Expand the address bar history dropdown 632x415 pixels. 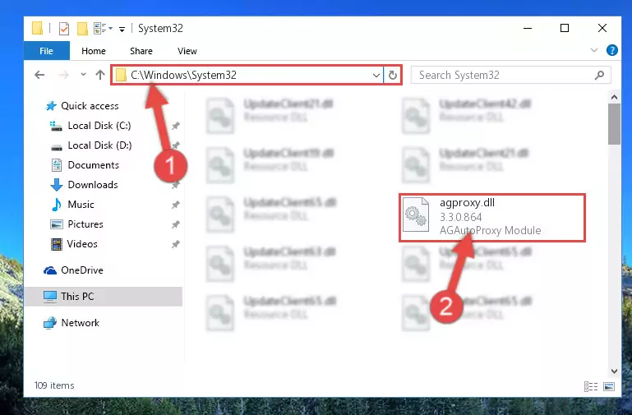(376, 76)
